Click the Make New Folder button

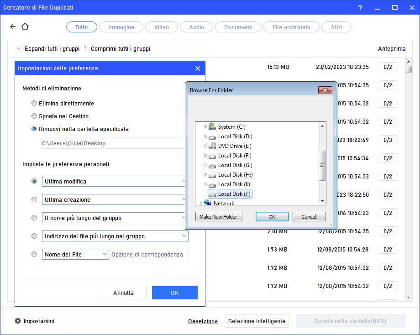(x=219, y=216)
